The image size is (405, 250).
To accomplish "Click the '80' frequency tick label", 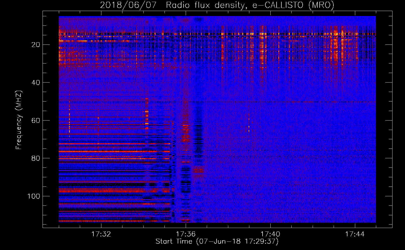I will pos(36,158).
